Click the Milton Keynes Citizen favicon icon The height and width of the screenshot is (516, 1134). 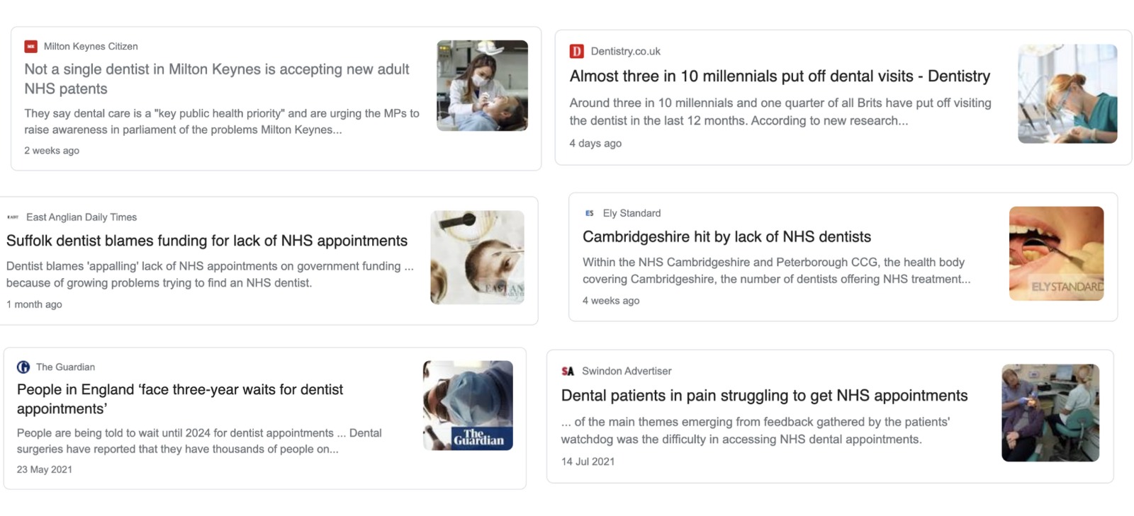[x=30, y=45]
